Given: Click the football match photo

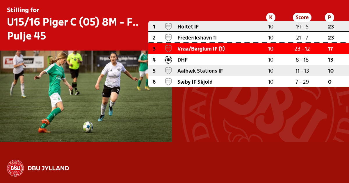Looking at the screenshot, I should pyautogui.click(x=86, y=96).
